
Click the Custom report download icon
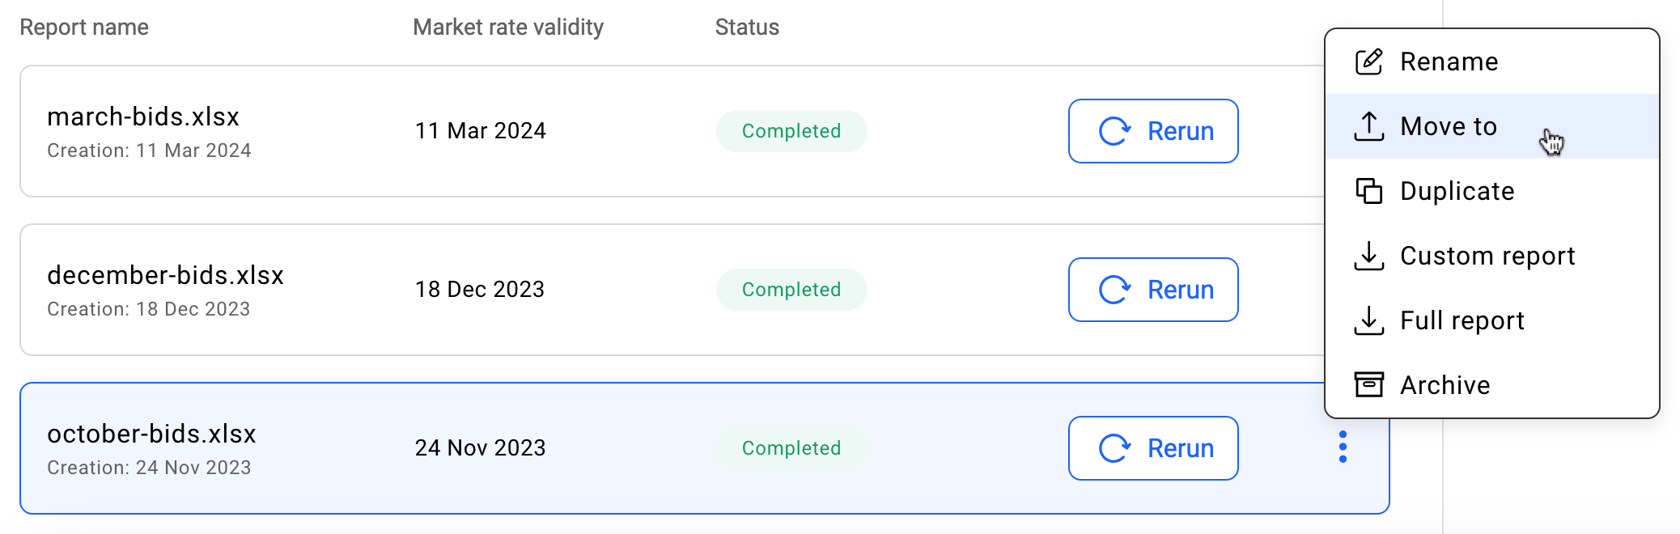(x=1368, y=256)
